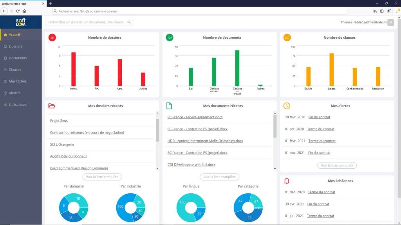The image size is (401, 225).
Task: Click the red bell icon for Mes échéances
Action: pyautogui.click(x=287, y=181)
